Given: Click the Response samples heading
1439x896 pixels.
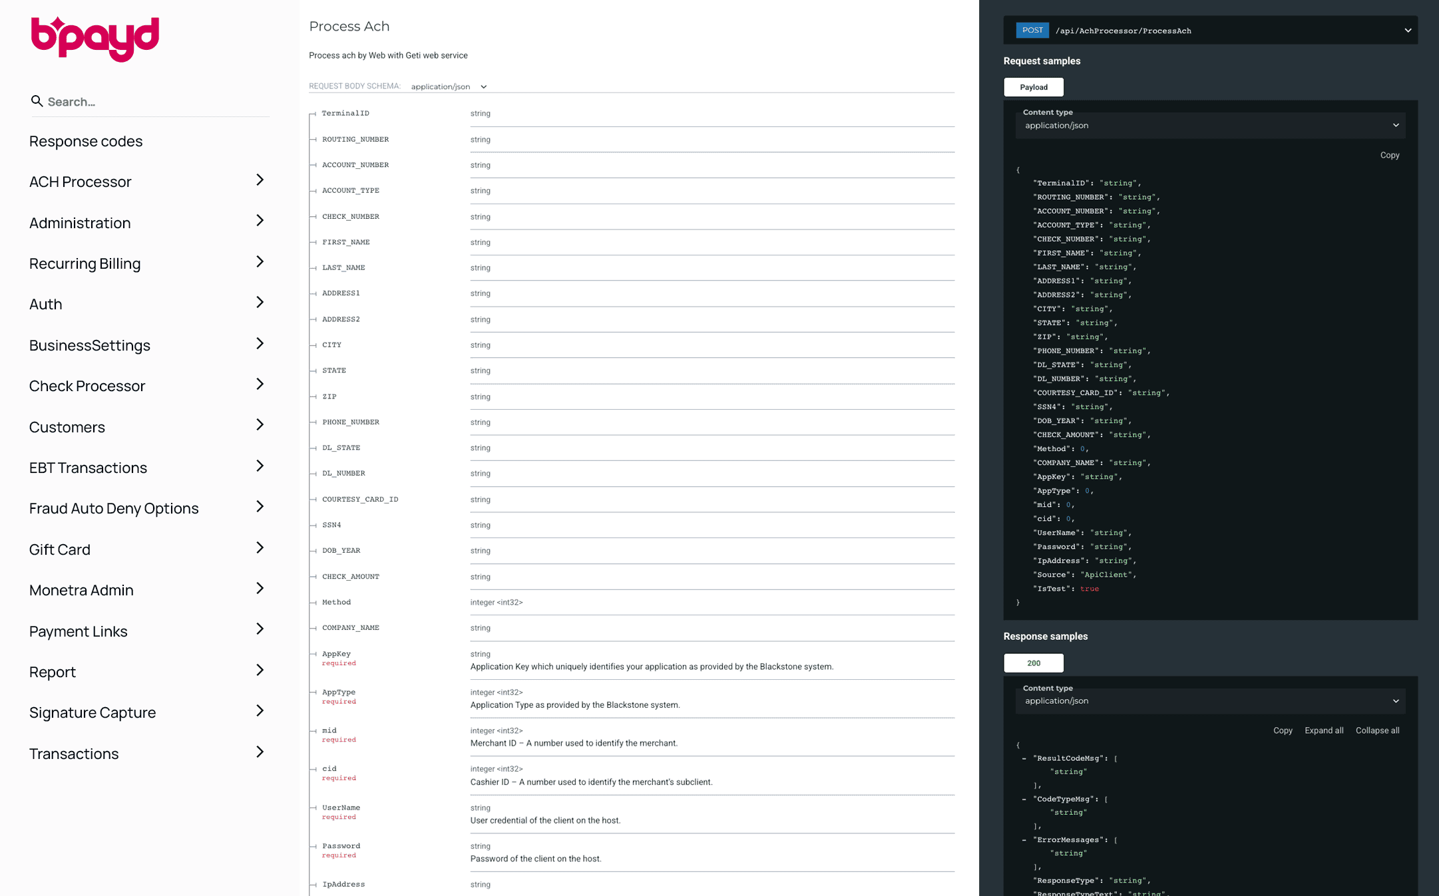Looking at the screenshot, I should tap(1045, 636).
